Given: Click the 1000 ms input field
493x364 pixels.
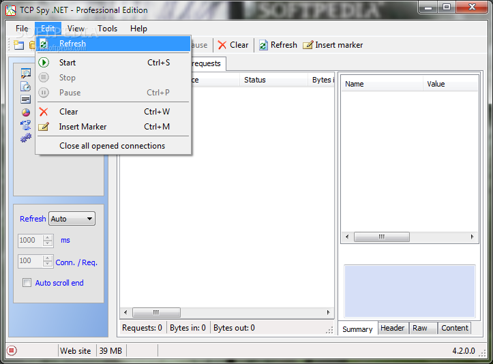Looking at the screenshot, I should (31, 241).
